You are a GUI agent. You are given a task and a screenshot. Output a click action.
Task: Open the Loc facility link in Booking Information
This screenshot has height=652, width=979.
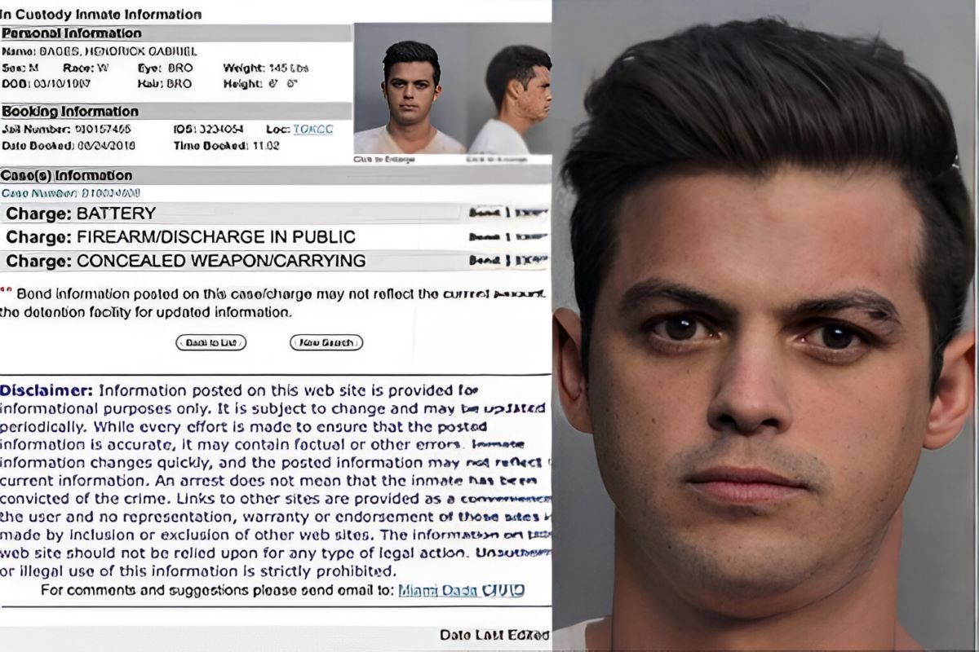coord(313,130)
